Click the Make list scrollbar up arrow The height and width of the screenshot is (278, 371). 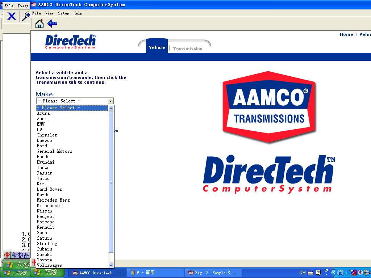111,108
